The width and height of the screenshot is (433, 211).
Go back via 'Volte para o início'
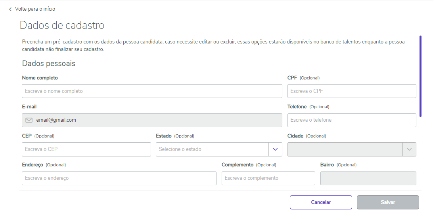tap(35, 9)
